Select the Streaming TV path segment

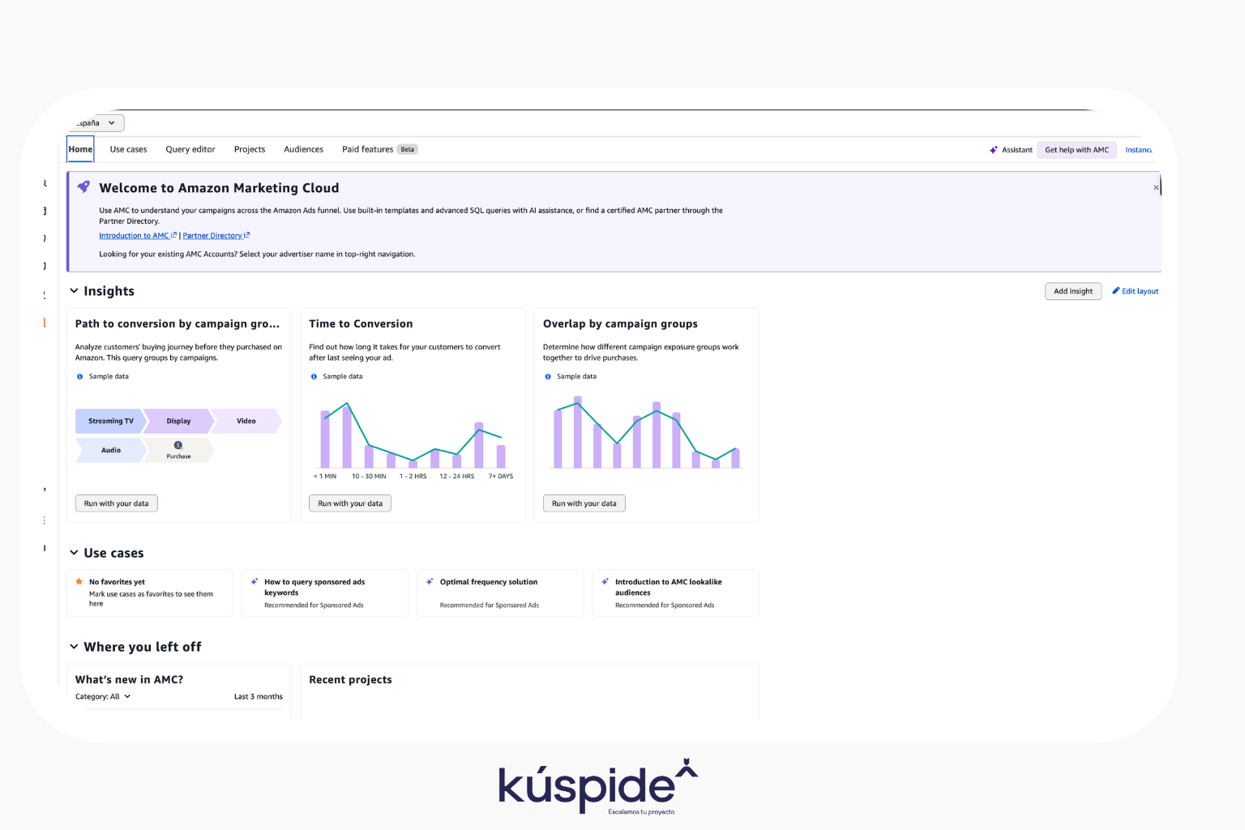click(110, 421)
